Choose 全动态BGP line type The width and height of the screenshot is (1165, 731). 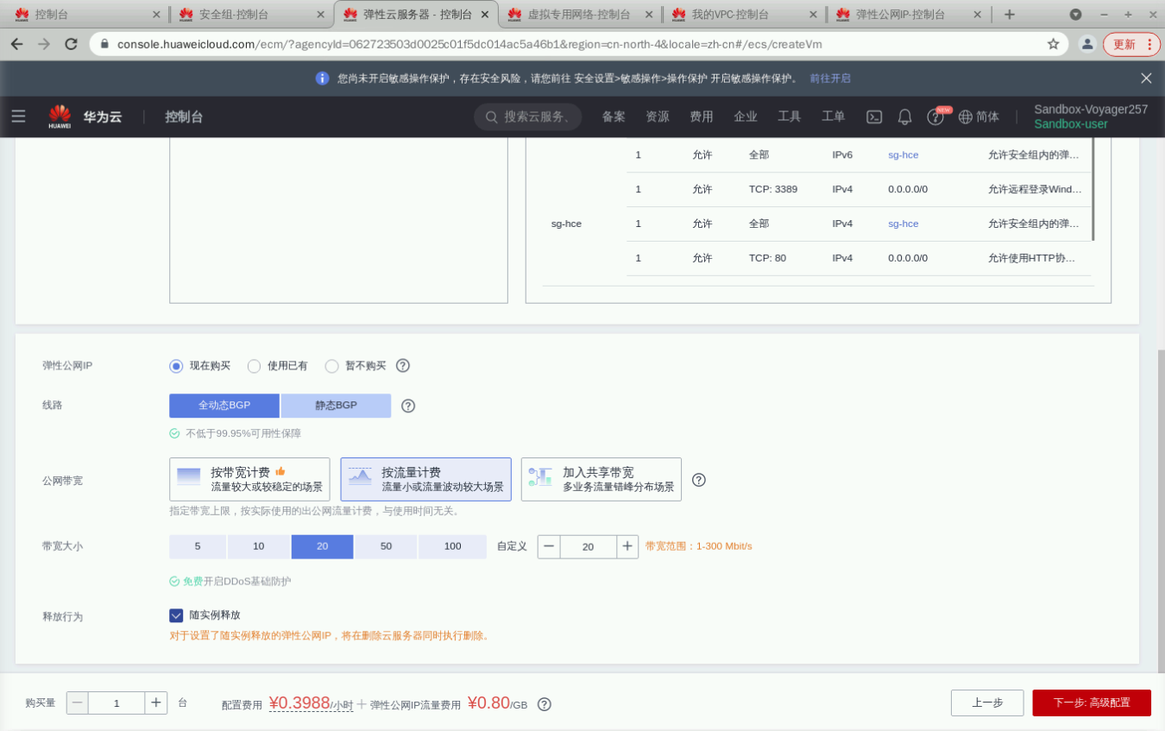pos(224,406)
